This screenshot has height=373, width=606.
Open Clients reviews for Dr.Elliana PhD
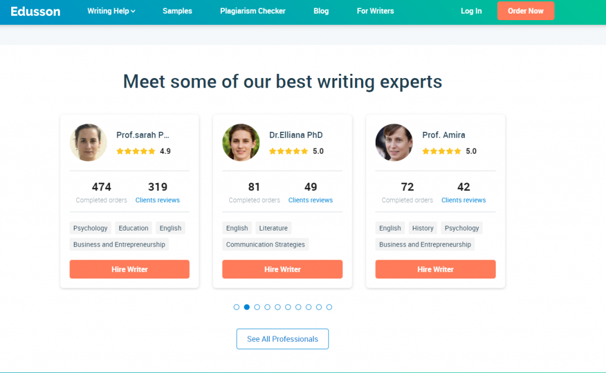tap(310, 200)
